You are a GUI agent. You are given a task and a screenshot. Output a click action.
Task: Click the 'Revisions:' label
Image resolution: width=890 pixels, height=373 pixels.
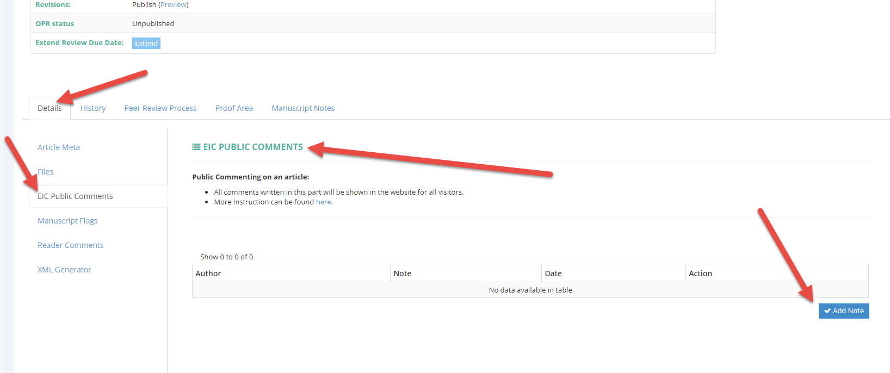click(53, 4)
